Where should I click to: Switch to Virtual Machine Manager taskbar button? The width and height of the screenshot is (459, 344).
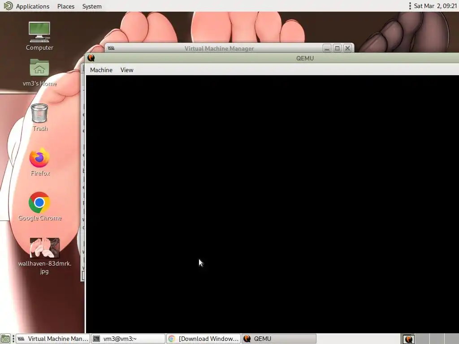[x=53, y=339]
